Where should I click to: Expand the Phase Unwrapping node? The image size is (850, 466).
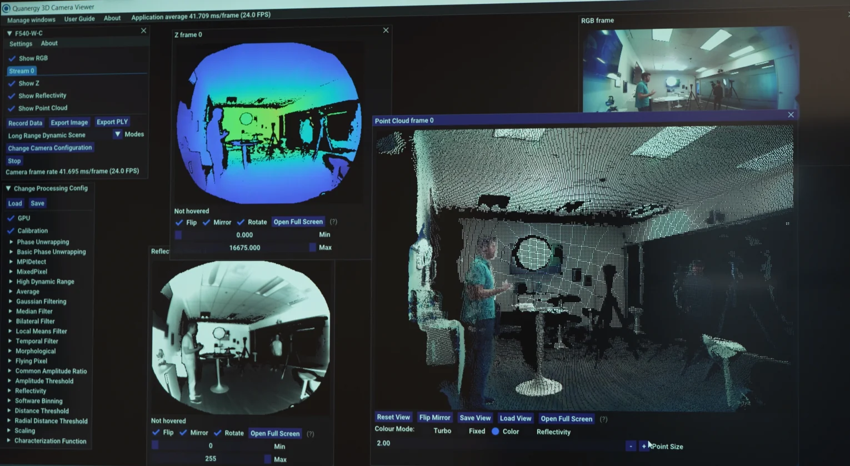pyautogui.click(x=11, y=242)
